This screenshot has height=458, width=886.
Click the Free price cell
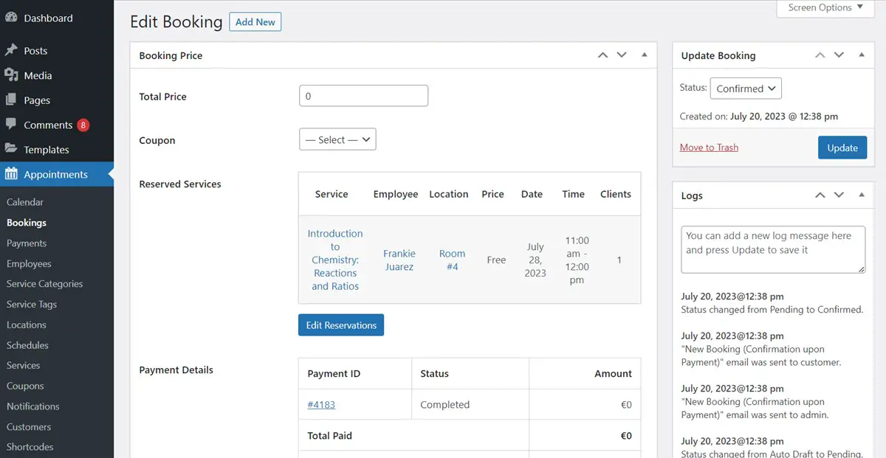(x=496, y=260)
